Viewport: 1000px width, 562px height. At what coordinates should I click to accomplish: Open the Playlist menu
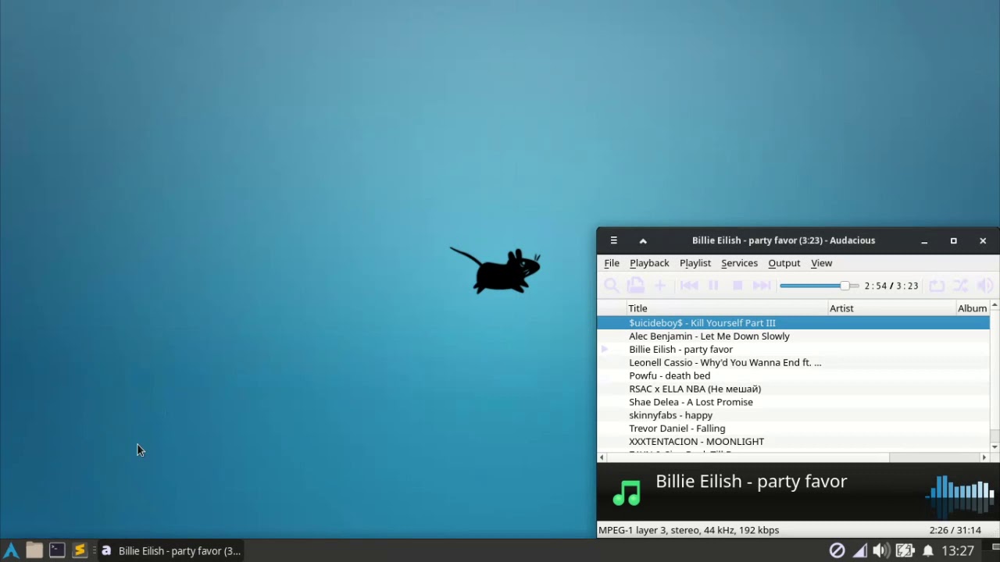pos(695,263)
